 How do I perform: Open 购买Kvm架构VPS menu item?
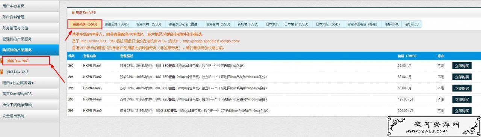tap(29, 94)
